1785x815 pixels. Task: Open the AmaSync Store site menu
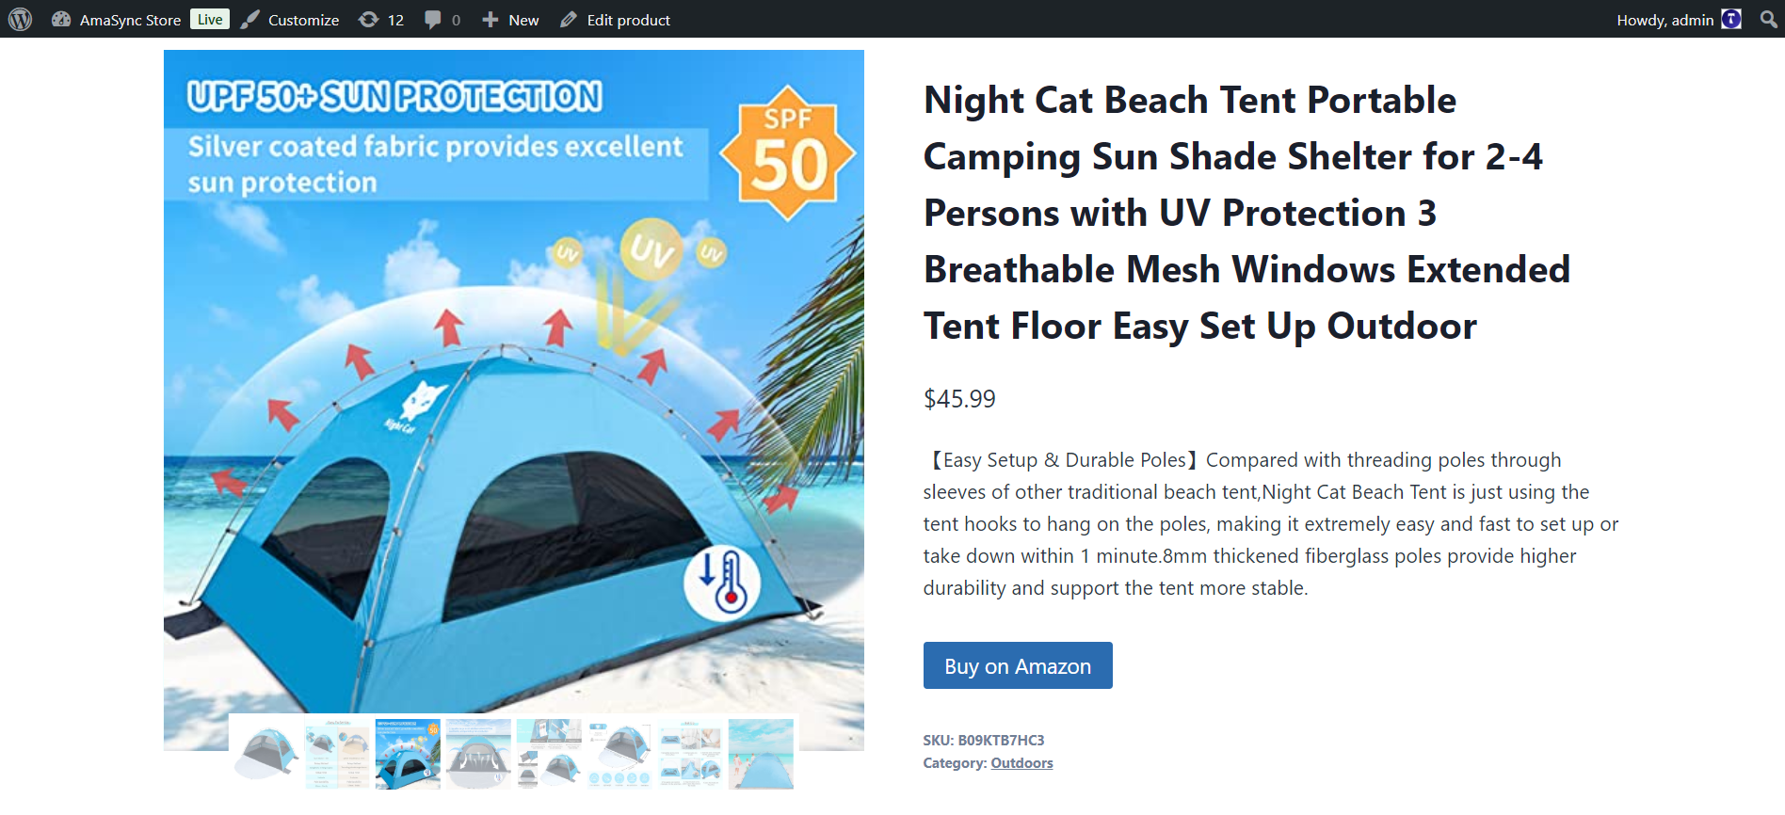130,20
